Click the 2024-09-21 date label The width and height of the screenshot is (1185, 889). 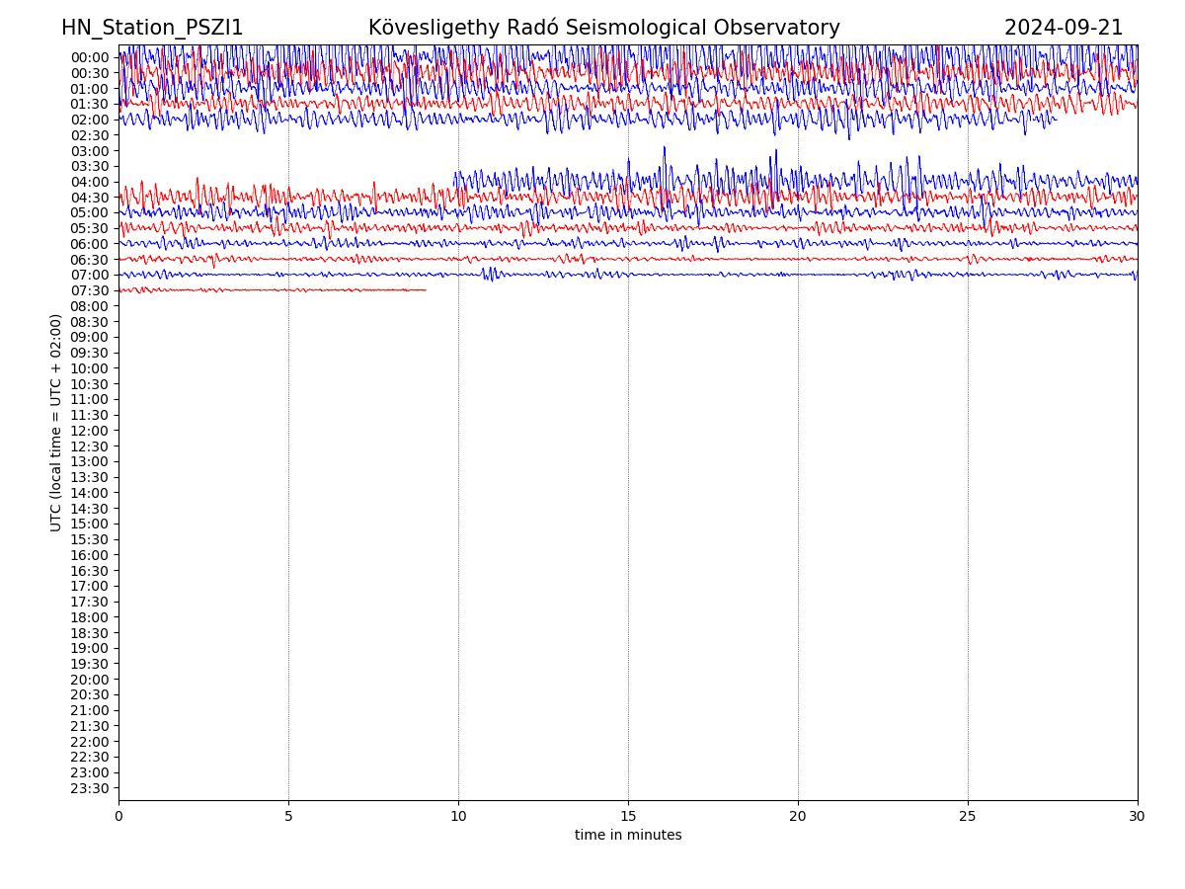coord(1063,28)
